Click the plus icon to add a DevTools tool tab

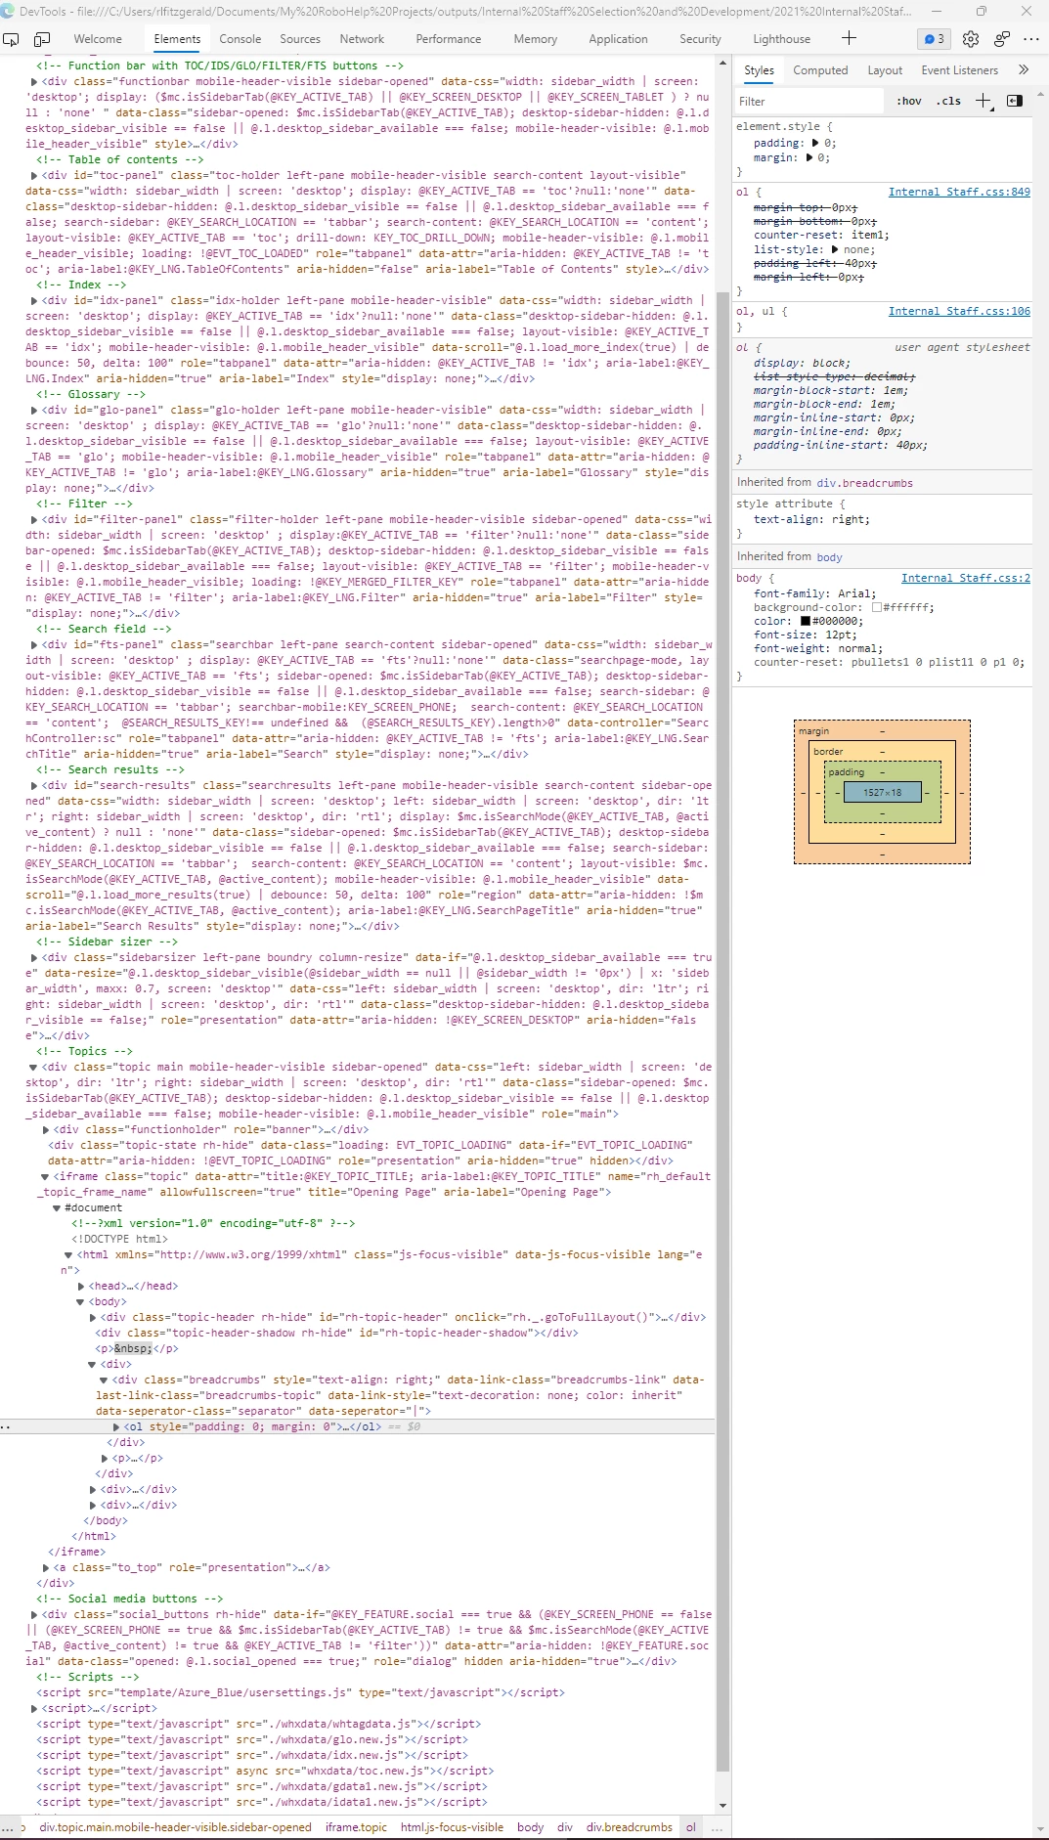point(849,38)
